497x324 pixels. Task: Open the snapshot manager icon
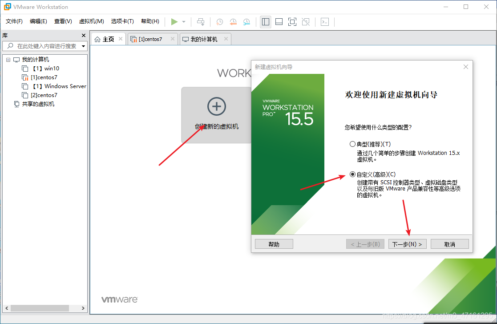pyautogui.click(x=246, y=21)
